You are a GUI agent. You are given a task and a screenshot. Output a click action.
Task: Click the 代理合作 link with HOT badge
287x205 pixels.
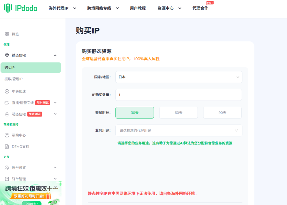[x=200, y=8]
